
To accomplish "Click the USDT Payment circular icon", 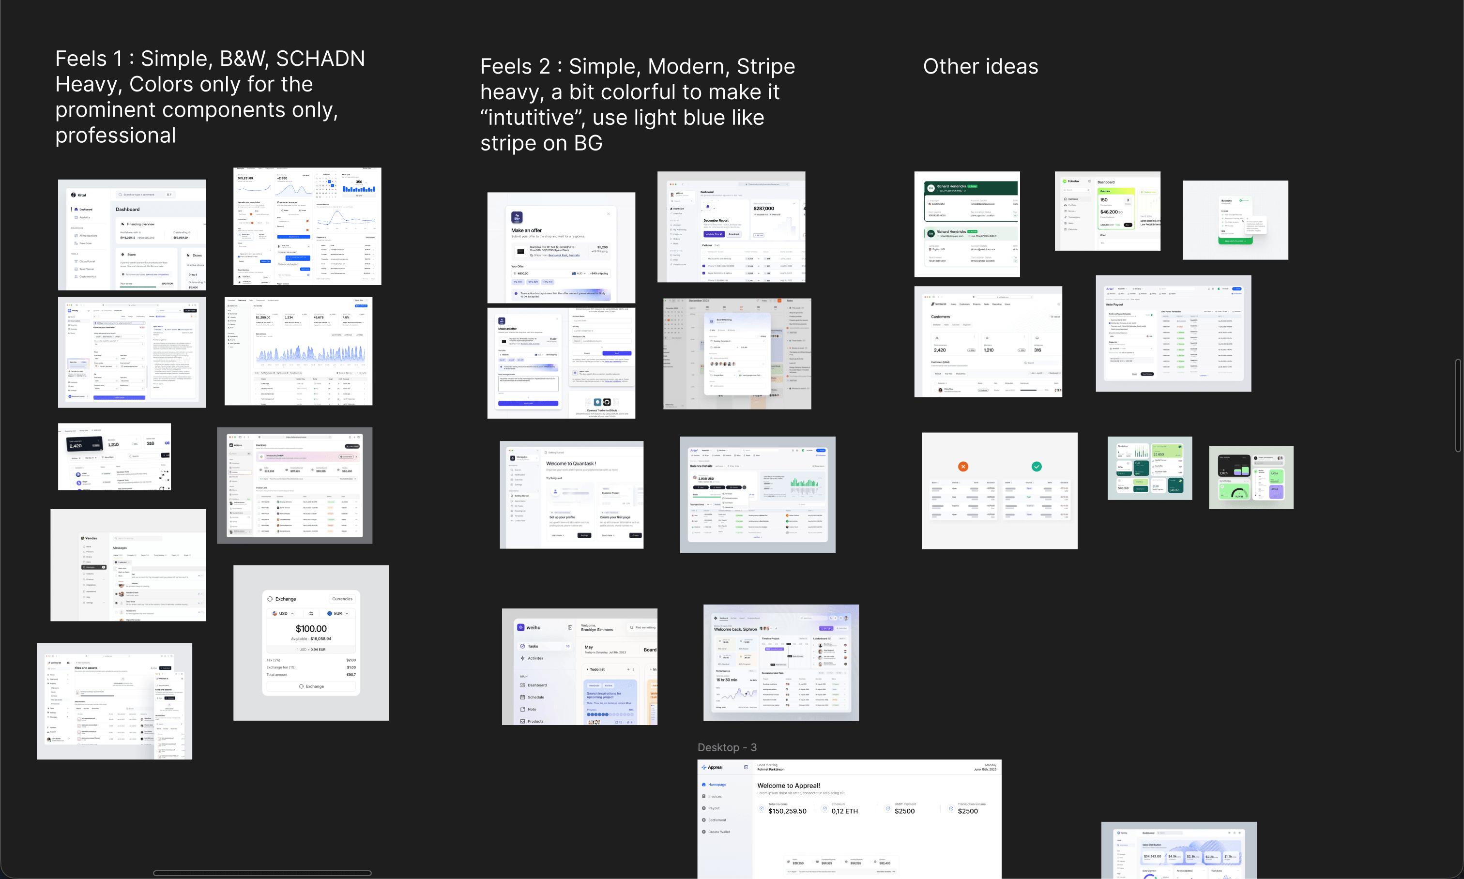I will pos(888,808).
